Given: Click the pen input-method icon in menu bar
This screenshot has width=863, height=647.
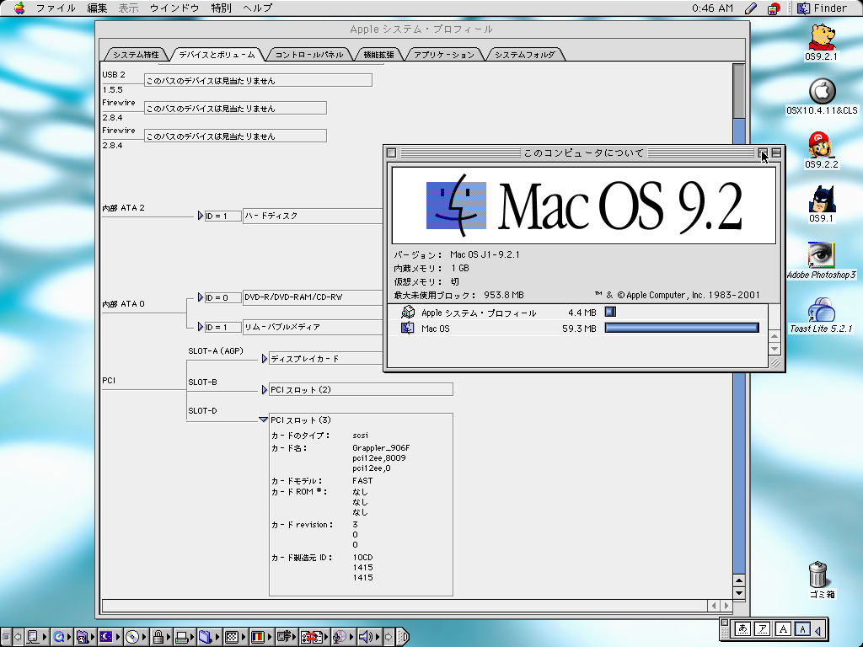Looking at the screenshot, I should coord(751,8).
